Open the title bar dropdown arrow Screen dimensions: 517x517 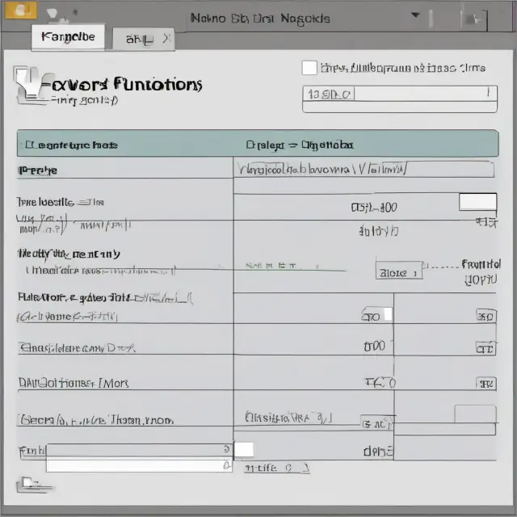[415, 15]
